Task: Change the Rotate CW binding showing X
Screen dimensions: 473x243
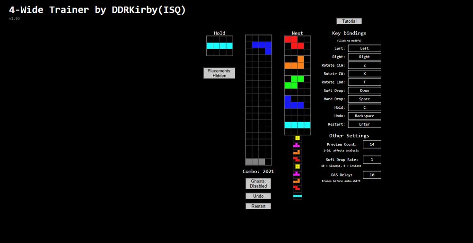Action: tap(364, 74)
